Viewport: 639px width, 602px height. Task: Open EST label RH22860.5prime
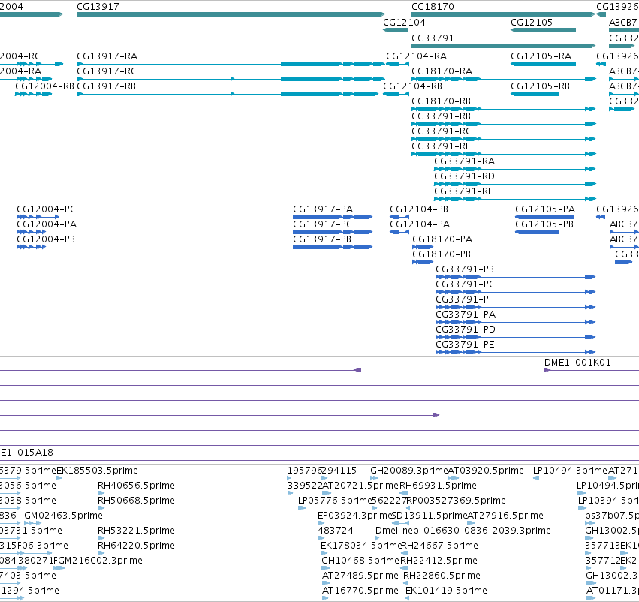(442, 576)
